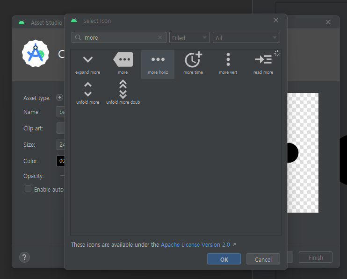Click Finish in Asset Studio window
This screenshot has width=347, height=279.
click(316, 258)
